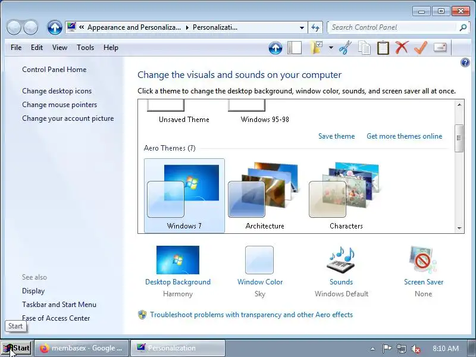Expand the dropdown arrow beside the folder icon

(331, 48)
